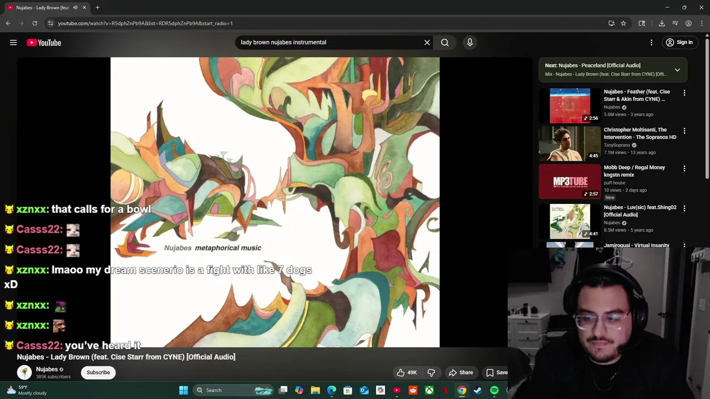Click the page vertical scrollbar

coord(707,108)
